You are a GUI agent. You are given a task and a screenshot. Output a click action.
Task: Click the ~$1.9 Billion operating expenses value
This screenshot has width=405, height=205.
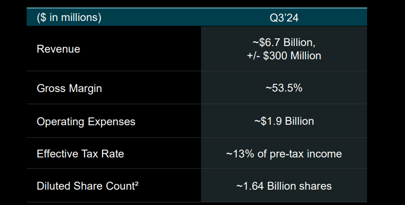point(284,121)
